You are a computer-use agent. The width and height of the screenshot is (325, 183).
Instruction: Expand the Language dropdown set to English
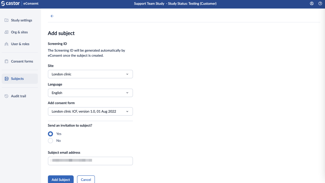coord(90,93)
